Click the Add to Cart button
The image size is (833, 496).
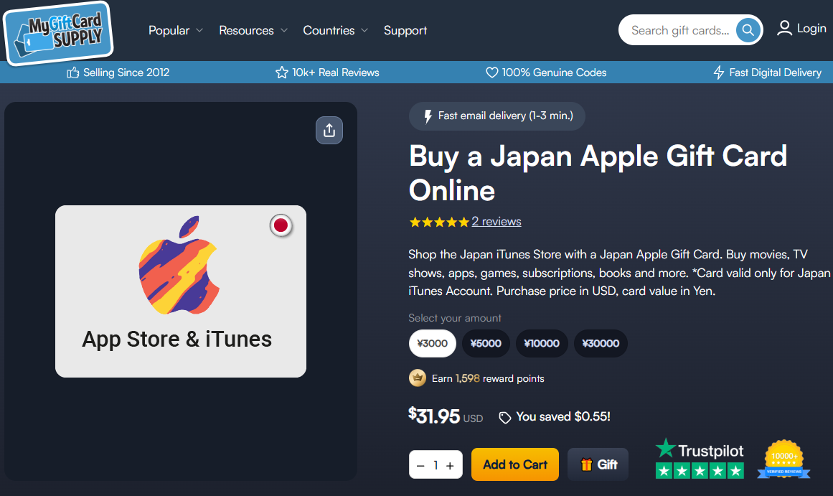point(514,464)
